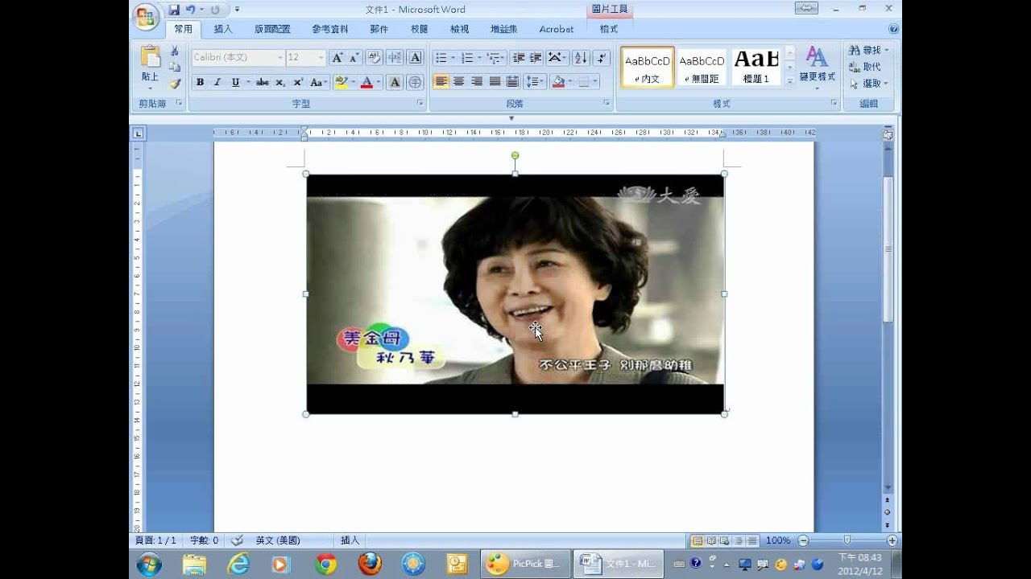The image size is (1031, 579).
Task: Toggle bold formatting
Action: (x=200, y=82)
